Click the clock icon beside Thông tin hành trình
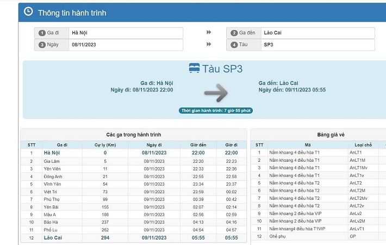Viewport: 386px width, 245px height. pos(28,12)
